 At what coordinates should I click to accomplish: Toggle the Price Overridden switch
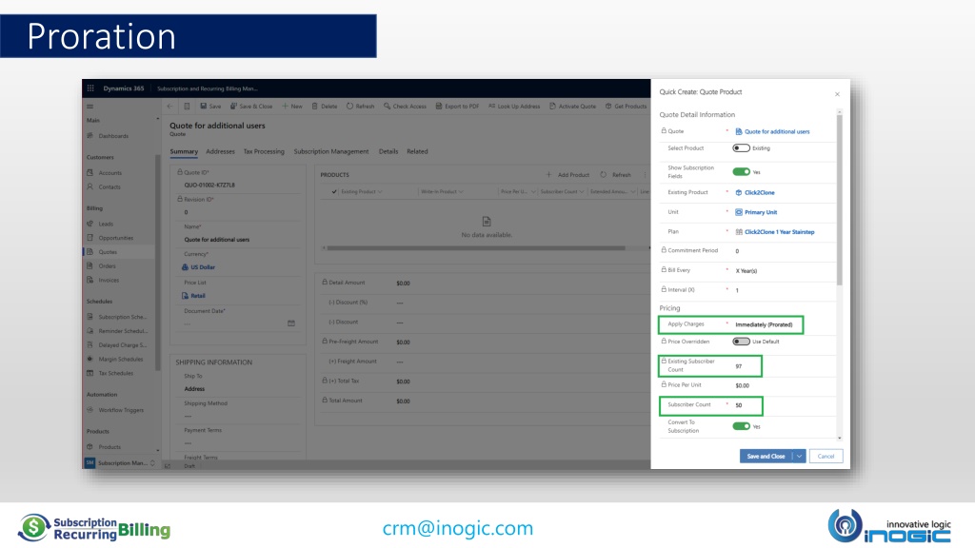[x=741, y=342]
